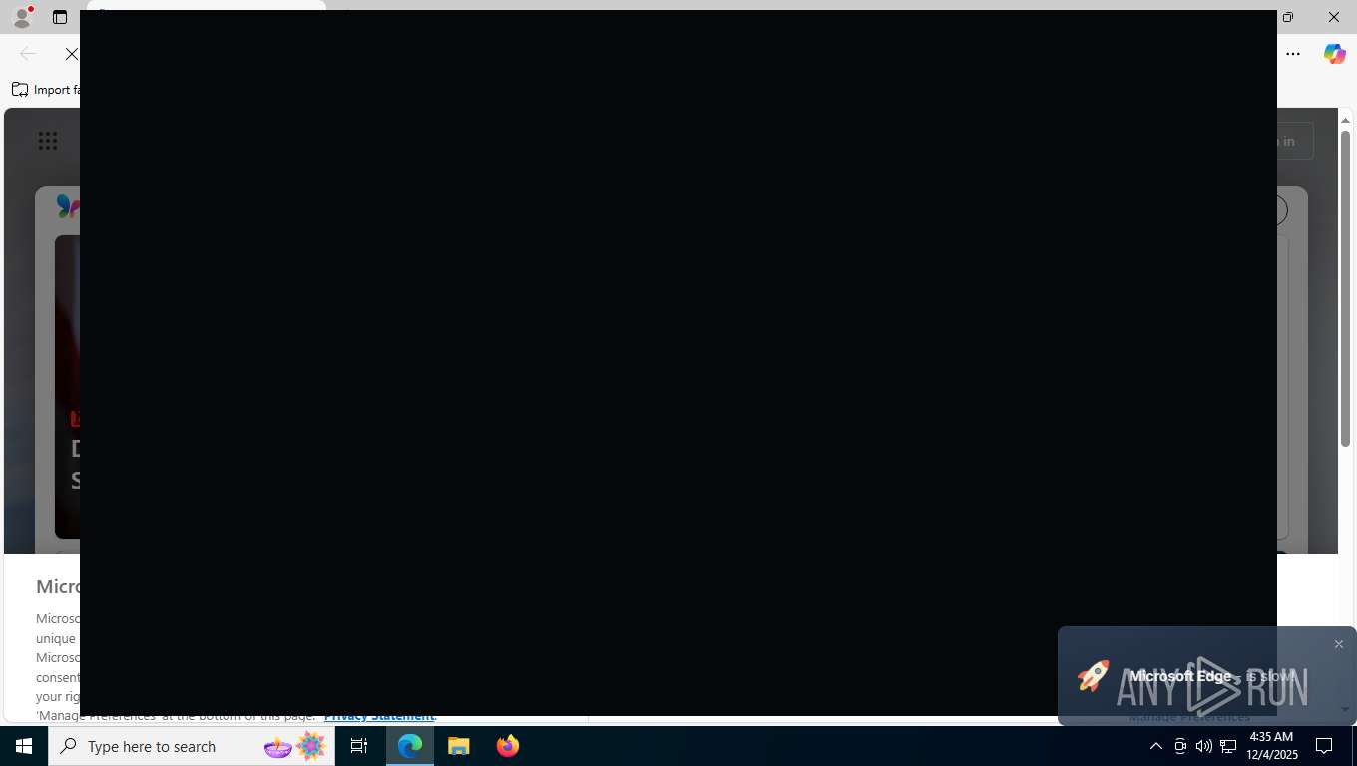Image resolution: width=1357 pixels, height=766 pixels.
Task: Launch Firefox from the taskbar
Action: tap(508, 746)
